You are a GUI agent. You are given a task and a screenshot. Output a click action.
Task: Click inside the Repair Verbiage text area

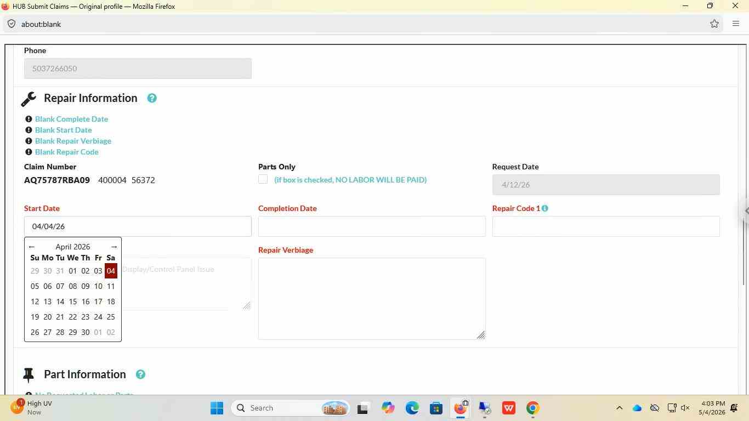coord(372,299)
